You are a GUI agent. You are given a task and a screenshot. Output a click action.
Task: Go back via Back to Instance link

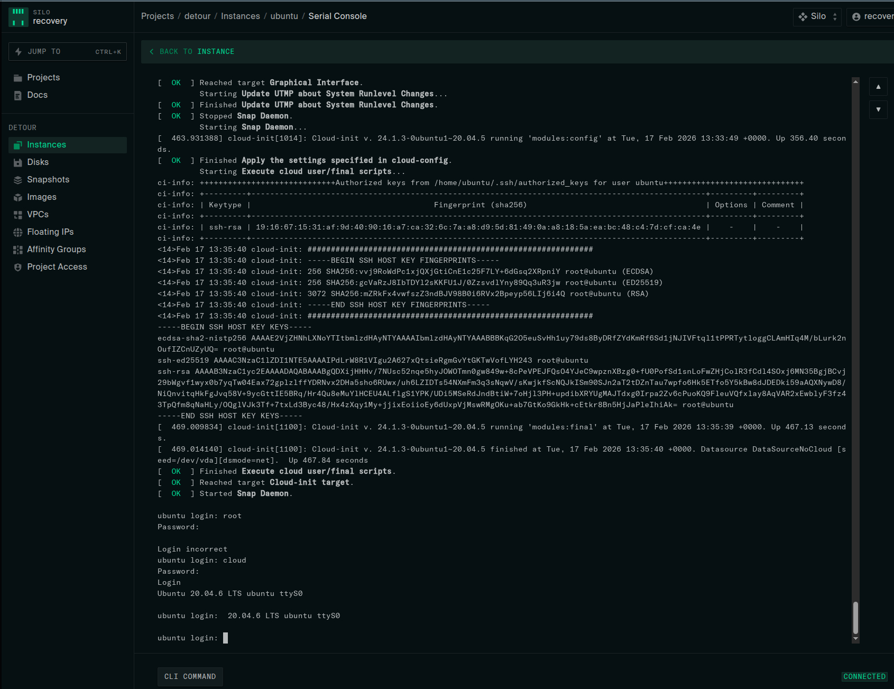click(x=192, y=52)
